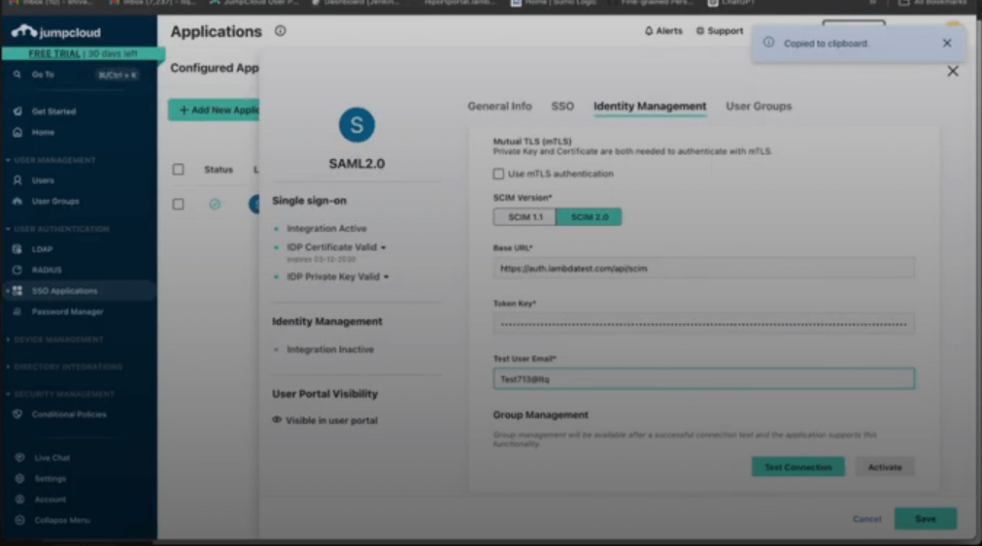Click the Conditional Policies shield icon
The image size is (982, 546).
(17, 414)
